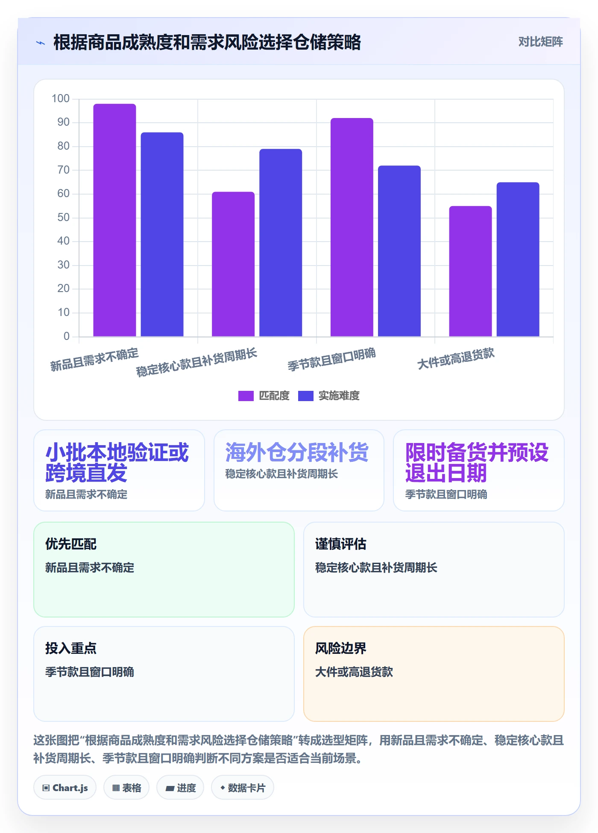Click 大件或高退货款 text in 风险边界 card

coord(354,672)
